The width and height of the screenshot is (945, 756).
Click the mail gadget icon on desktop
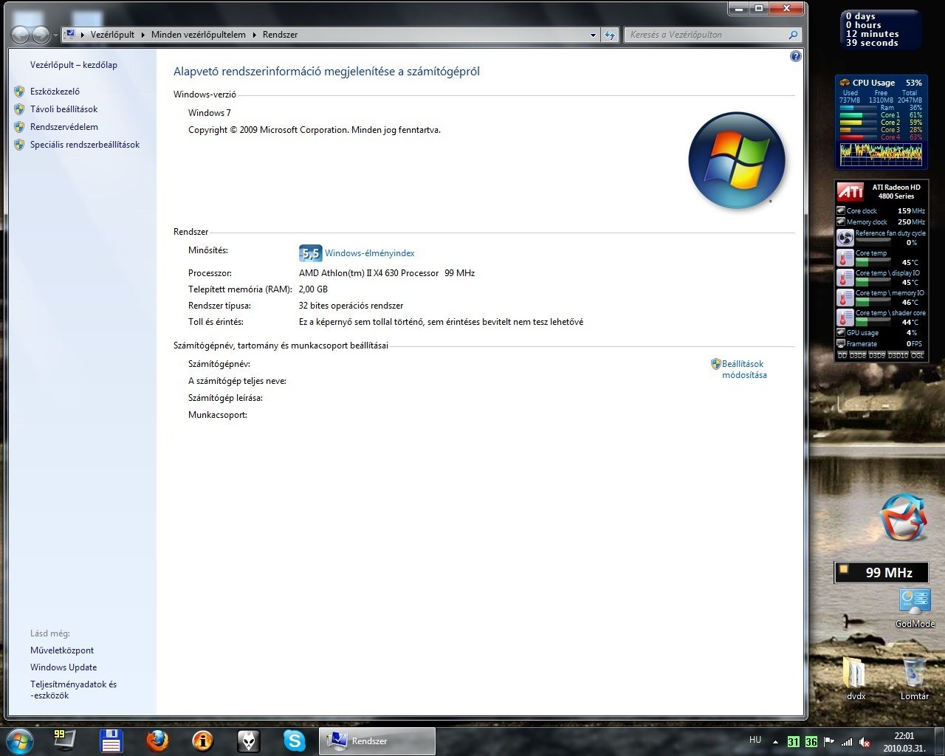tap(903, 516)
